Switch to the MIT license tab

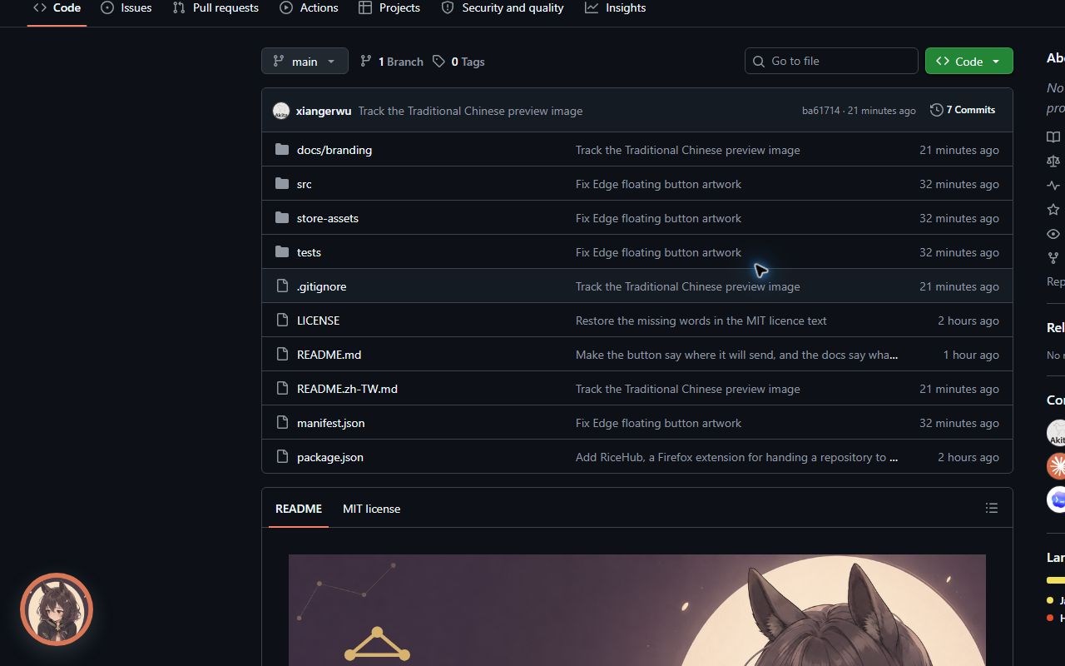(371, 509)
